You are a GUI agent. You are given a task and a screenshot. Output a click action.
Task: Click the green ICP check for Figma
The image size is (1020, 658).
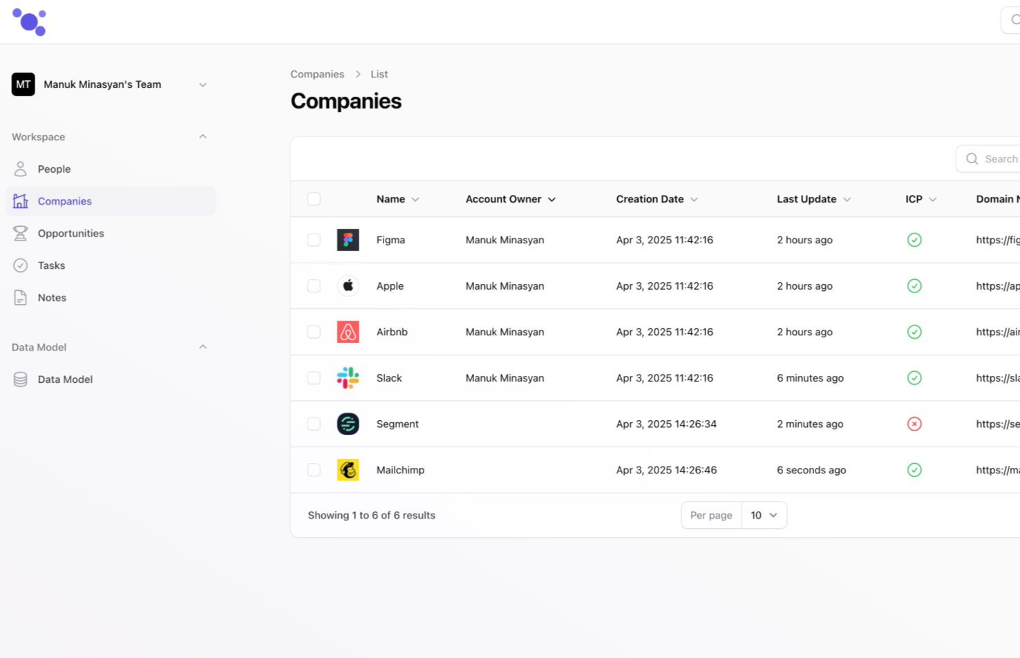click(x=914, y=240)
